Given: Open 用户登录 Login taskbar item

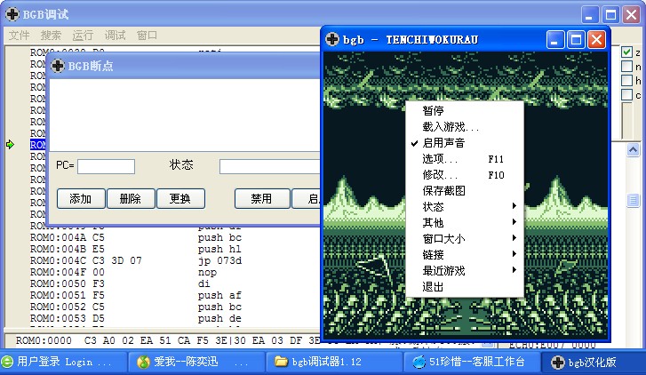Looking at the screenshot, I should click(x=62, y=362).
